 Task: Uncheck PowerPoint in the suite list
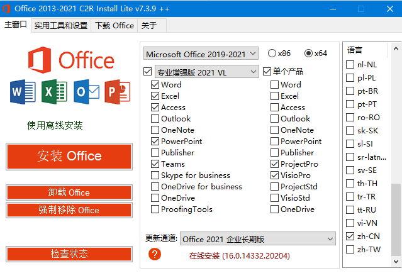[155, 142]
